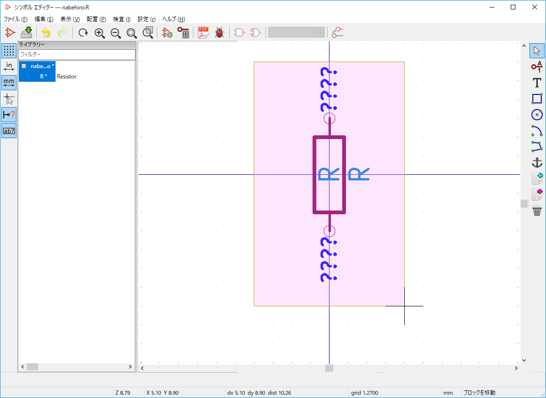Click canvas vertical scrollbar thumb

coord(524,203)
